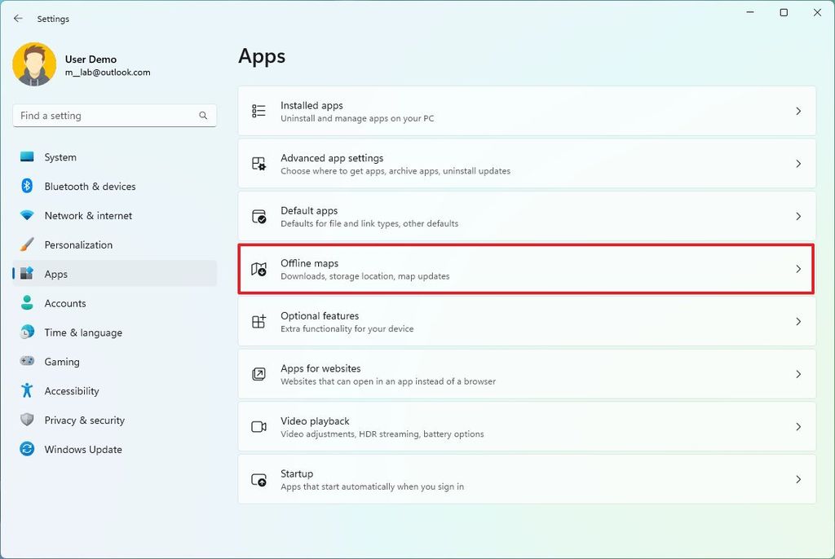The height and width of the screenshot is (559, 835).
Task: Select the Gaming controller icon
Action: point(27,362)
